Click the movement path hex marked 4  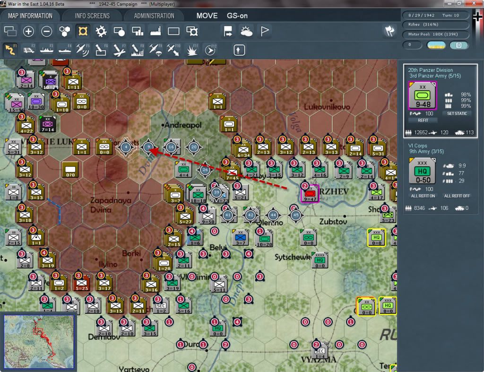coord(126,147)
